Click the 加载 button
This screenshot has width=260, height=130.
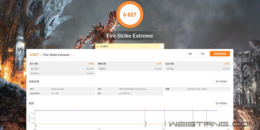[190, 54]
